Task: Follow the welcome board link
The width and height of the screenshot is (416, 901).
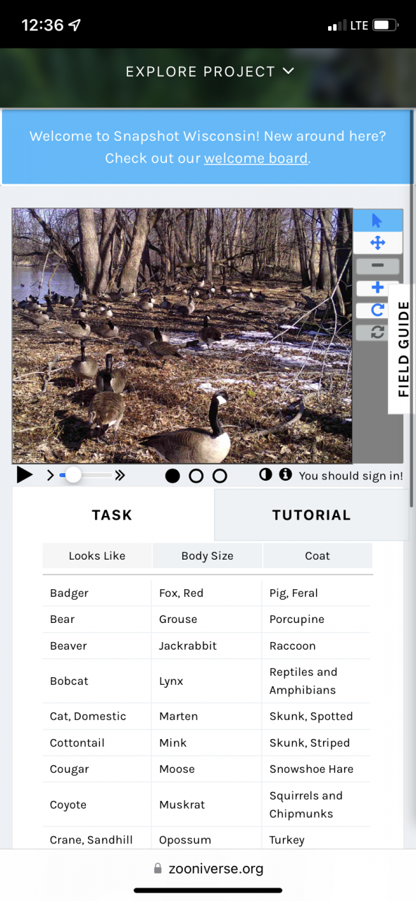Action: click(x=256, y=158)
